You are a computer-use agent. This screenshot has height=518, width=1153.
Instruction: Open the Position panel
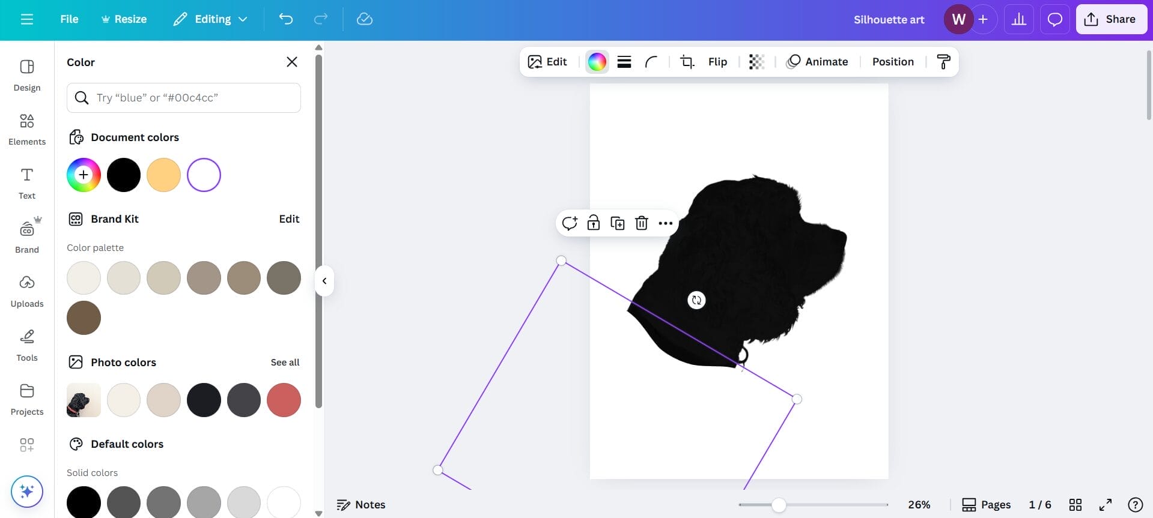[x=893, y=62]
